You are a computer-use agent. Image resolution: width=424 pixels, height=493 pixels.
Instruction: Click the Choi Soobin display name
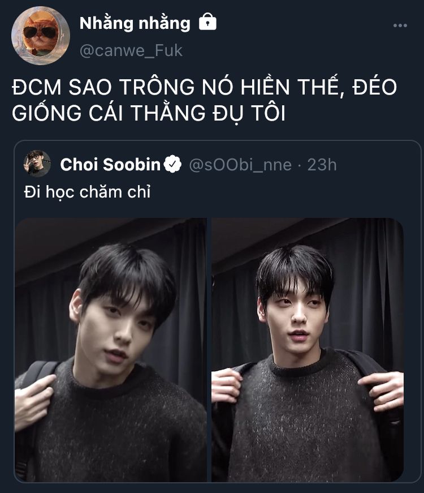(110, 165)
